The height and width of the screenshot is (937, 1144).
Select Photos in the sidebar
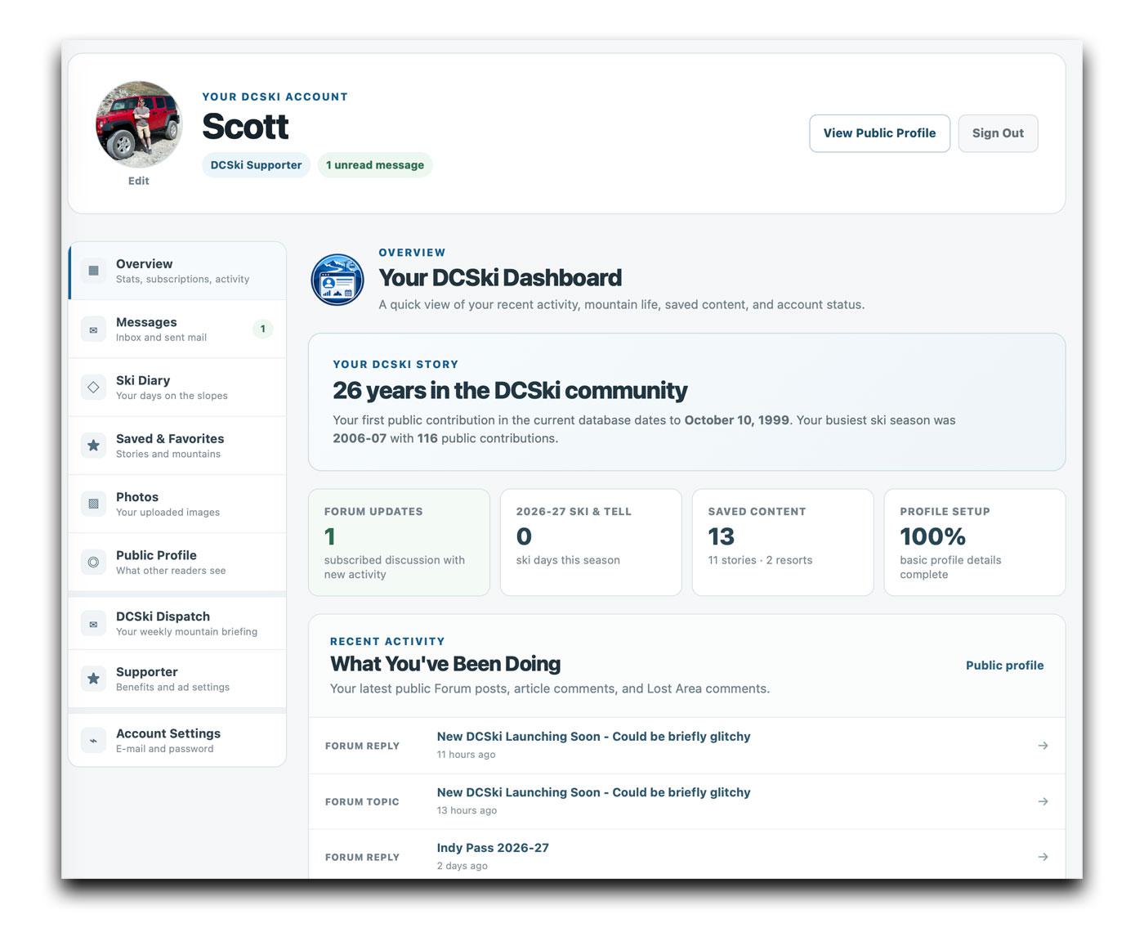(177, 504)
